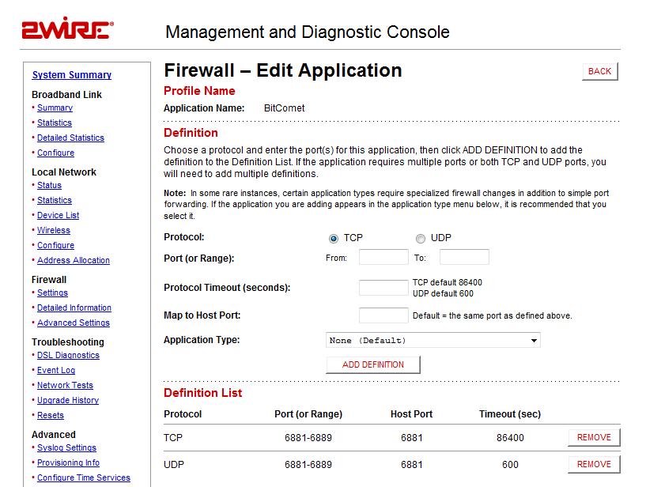
Task: Click the port range From field
Action: [x=383, y=257]
